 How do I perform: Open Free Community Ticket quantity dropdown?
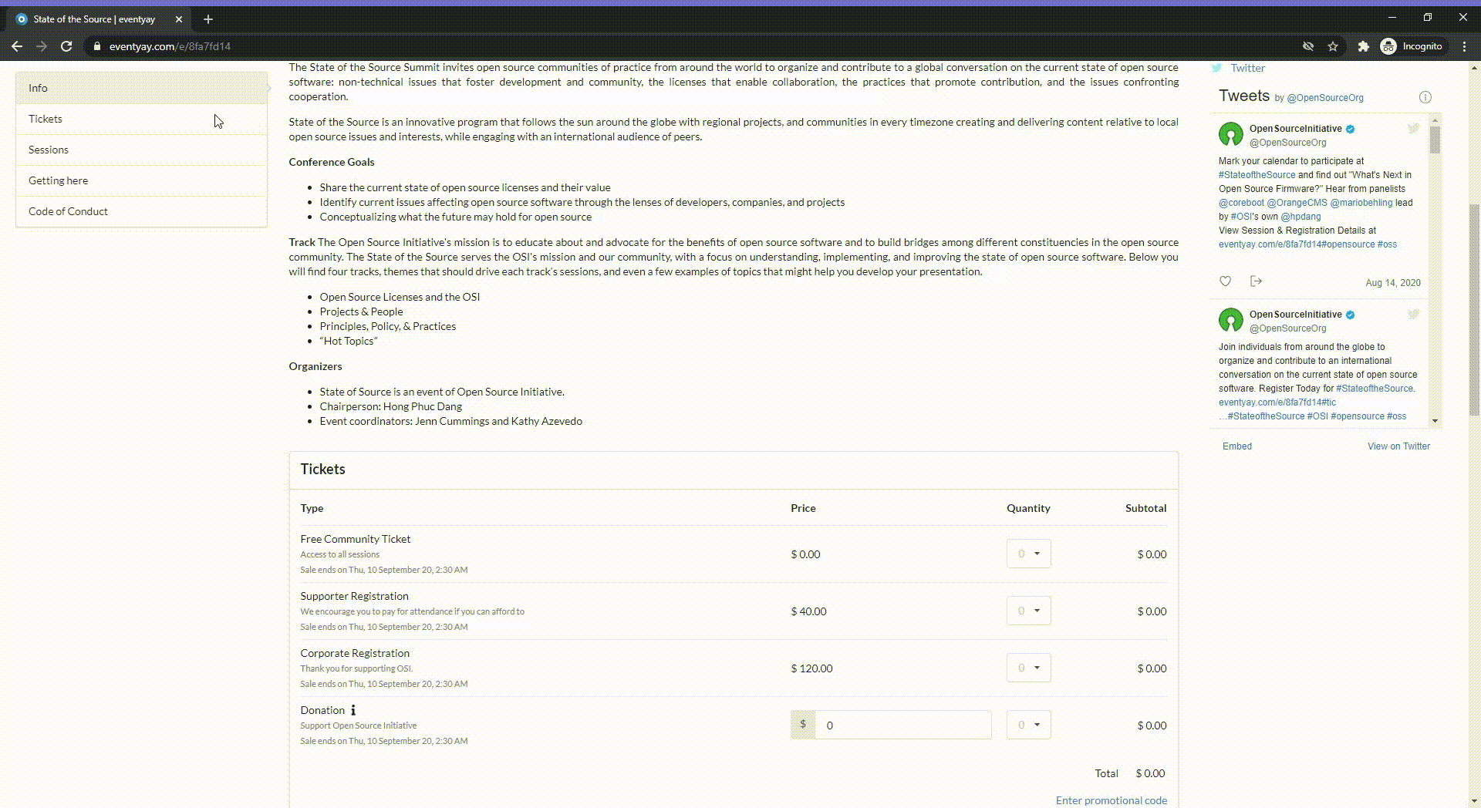1028,554
